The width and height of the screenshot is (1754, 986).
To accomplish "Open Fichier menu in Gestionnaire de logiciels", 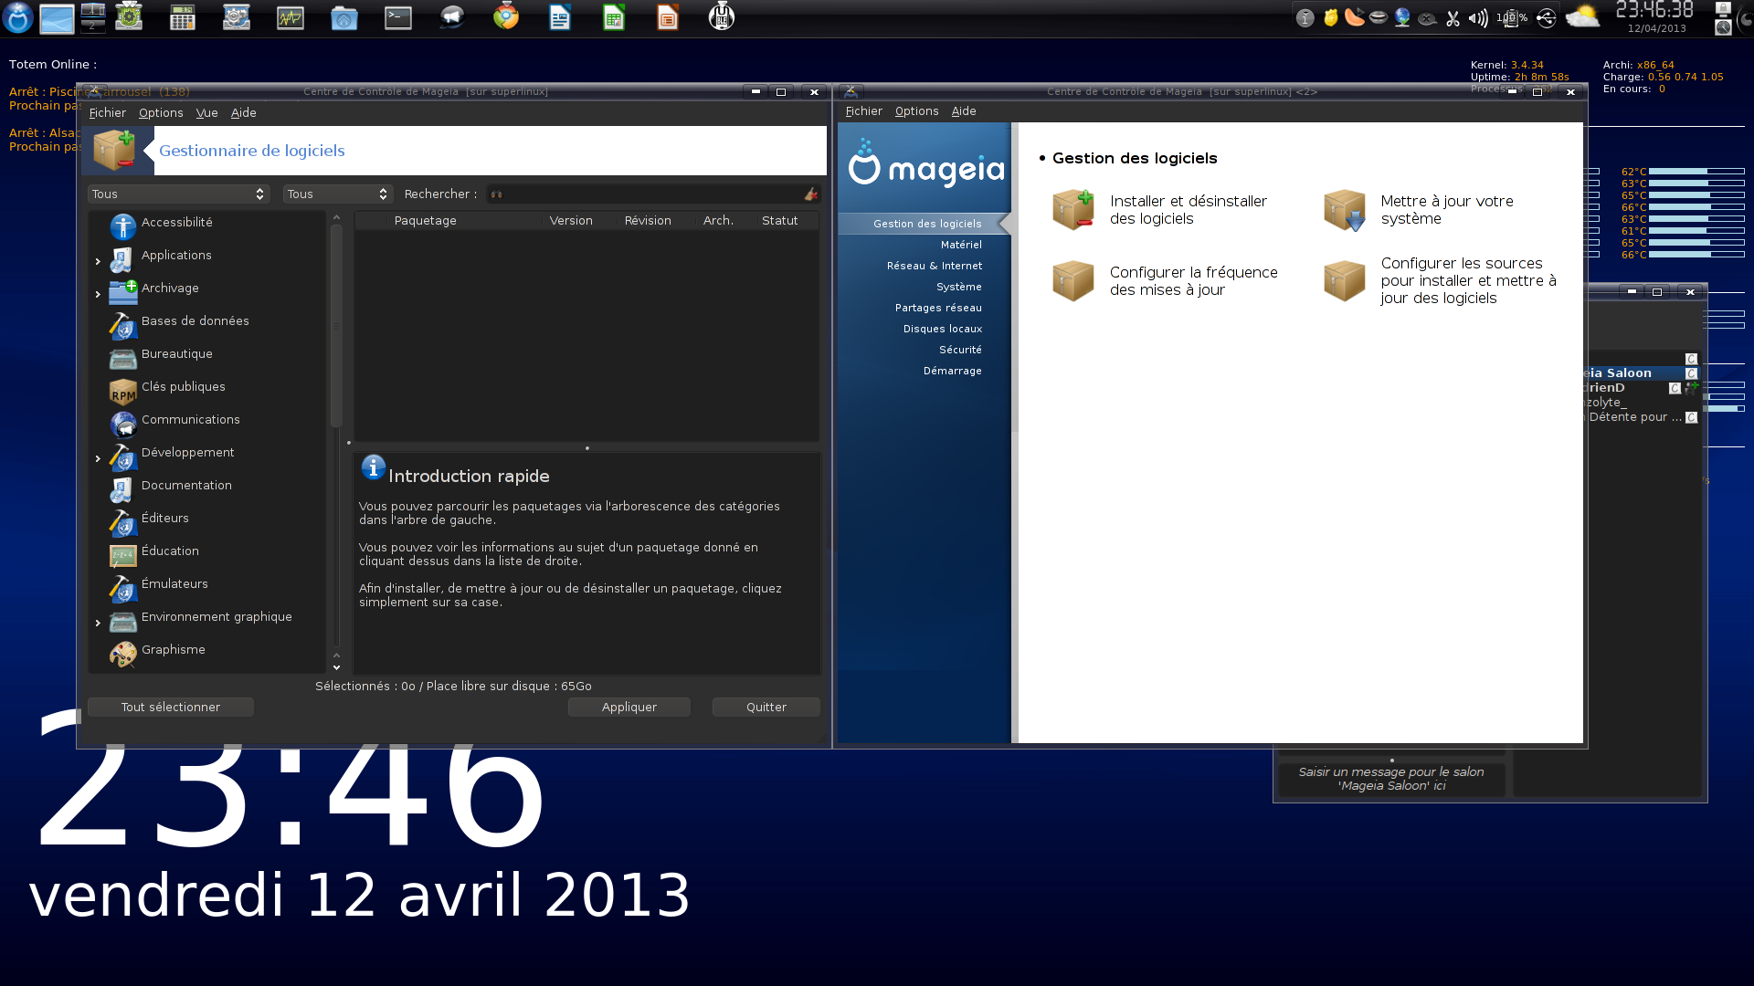I will (107, 113).
